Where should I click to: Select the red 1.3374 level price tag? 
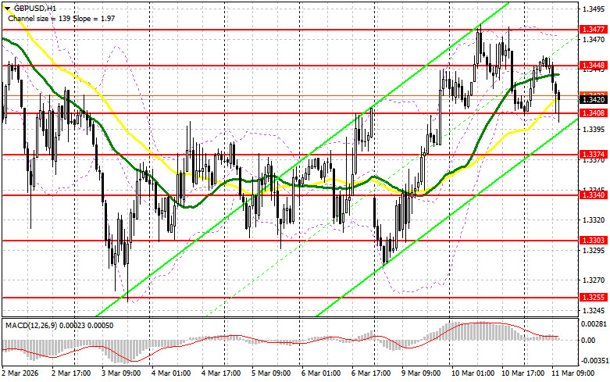(593, 155)
